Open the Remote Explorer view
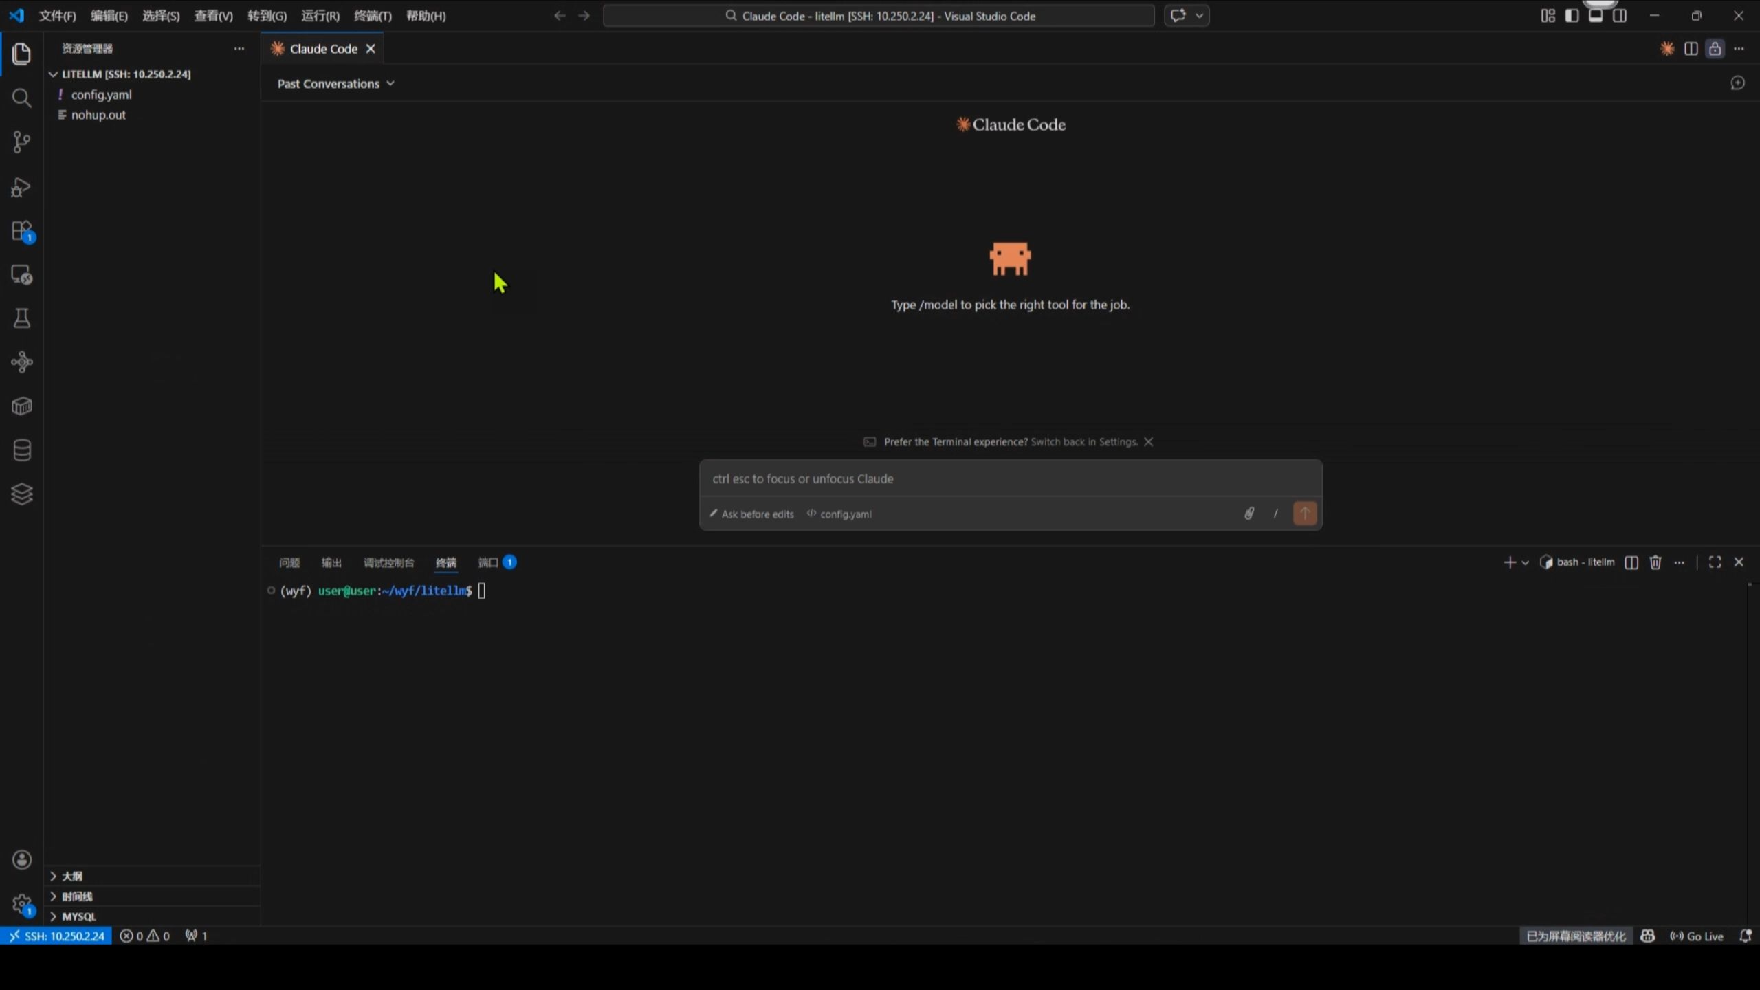1760x990 pixels. pos(21,275)
